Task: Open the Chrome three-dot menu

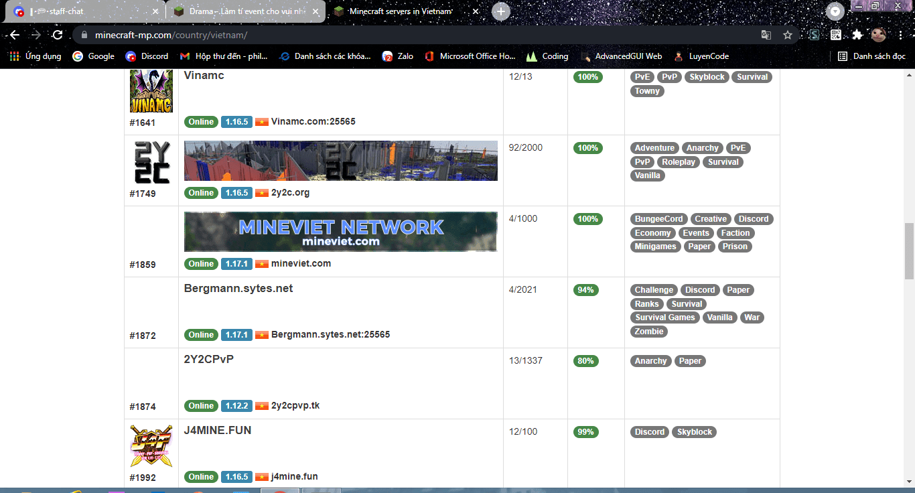Action: click(x=901, y=35)
